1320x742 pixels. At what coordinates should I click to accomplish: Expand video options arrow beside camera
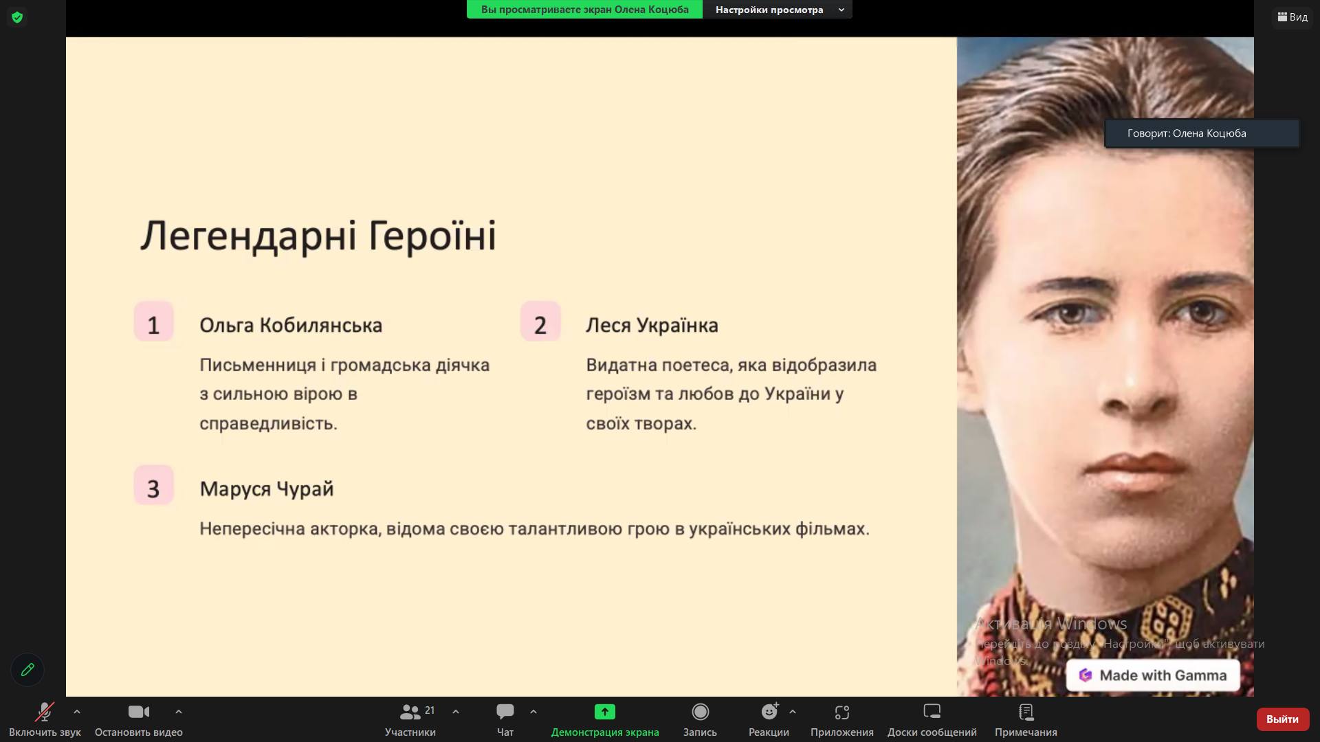(x=179, y=712)
